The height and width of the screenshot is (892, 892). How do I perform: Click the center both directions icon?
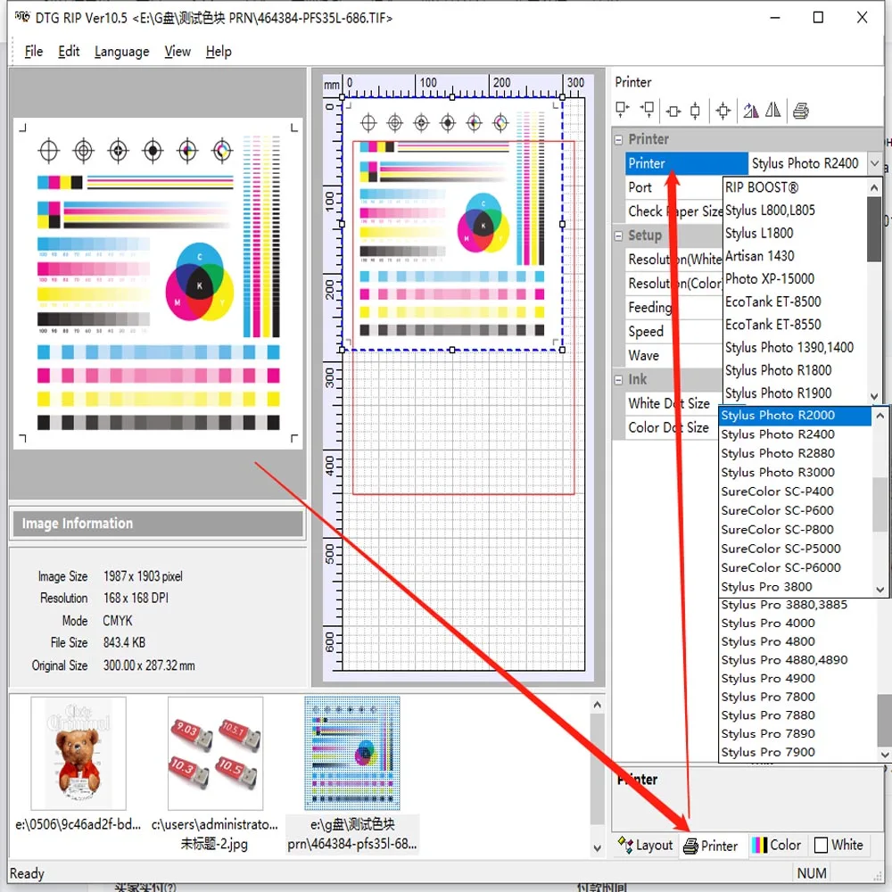pos(723,111)
